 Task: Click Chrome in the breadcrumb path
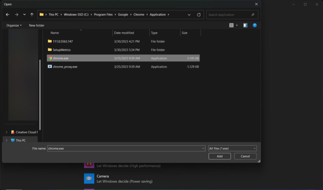tap(139, 15)
